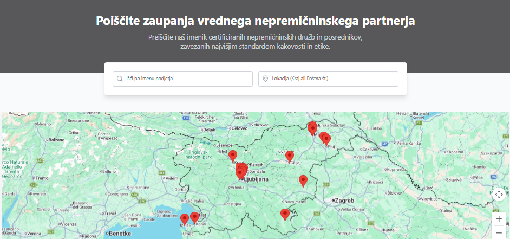This screenshot has height=239, width=510.
Task: Zoom out on the map
Action: [x=499, y=233]
